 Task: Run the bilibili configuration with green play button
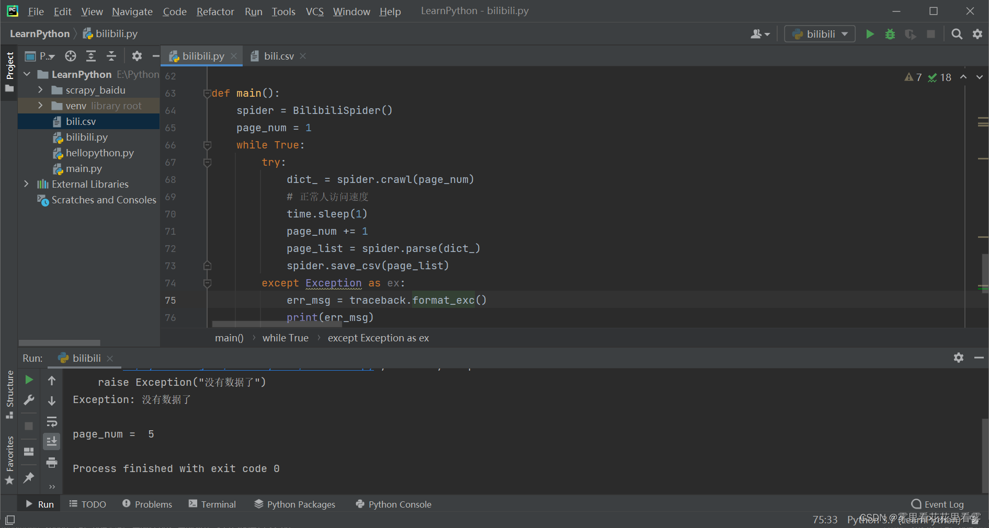[x=870, y=34]
